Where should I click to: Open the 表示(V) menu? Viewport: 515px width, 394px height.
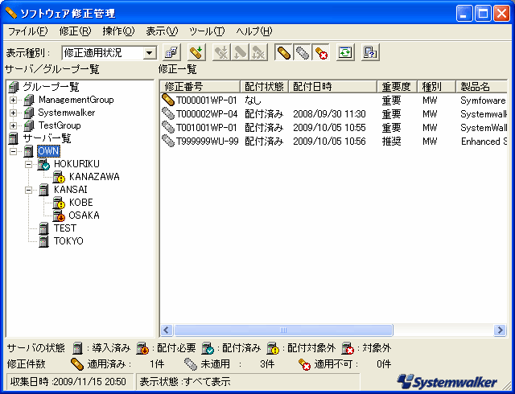point(162,31)
